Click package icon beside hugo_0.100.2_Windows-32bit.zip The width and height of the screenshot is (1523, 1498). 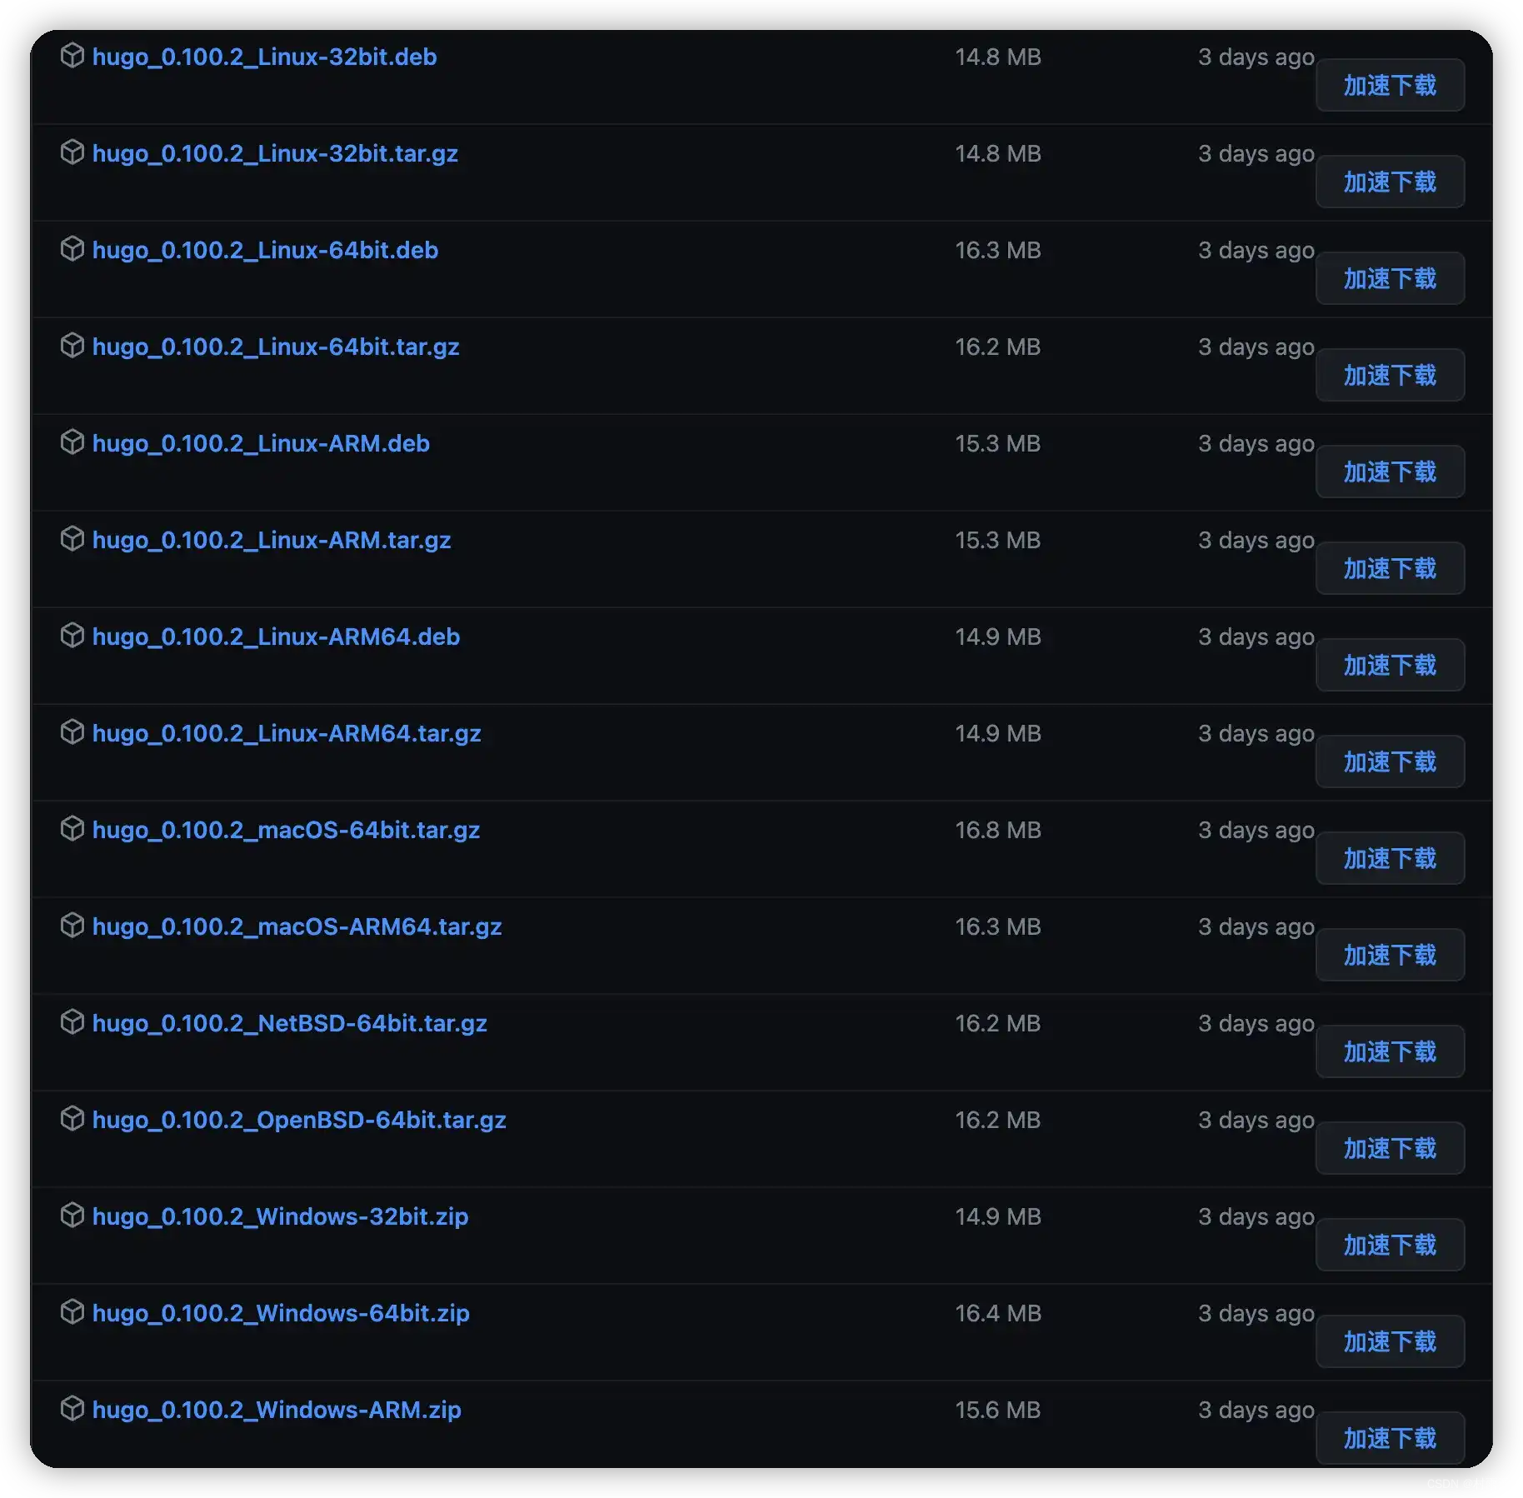coord(72,1216)
